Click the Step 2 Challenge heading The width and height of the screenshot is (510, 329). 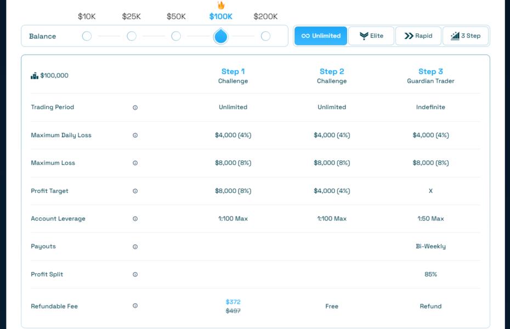332,76
